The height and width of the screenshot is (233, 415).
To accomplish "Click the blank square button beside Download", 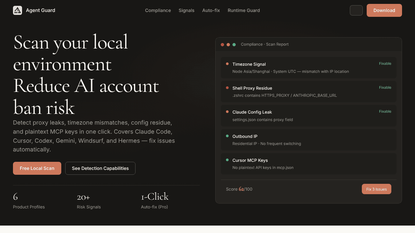I will (356, 10).
